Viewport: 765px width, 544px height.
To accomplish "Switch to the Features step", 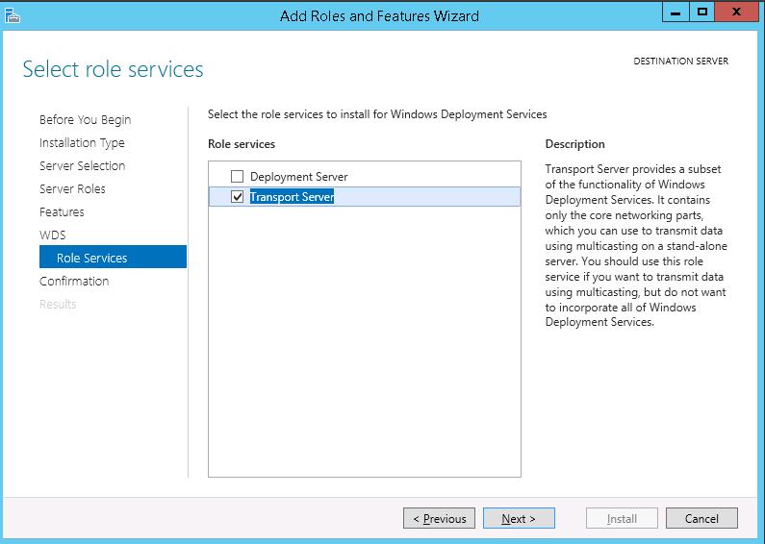I will point(62,212).
